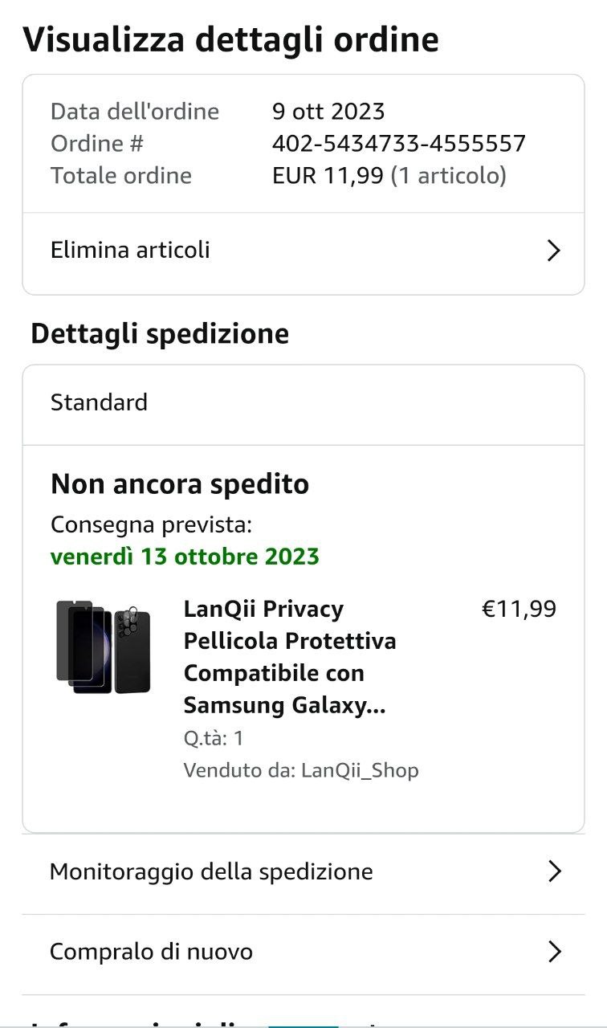Image resolution: width=607 pixels, height=1028 pixels.
Task: Select the Compralo di nuovo label
Action: click(151, 952)
